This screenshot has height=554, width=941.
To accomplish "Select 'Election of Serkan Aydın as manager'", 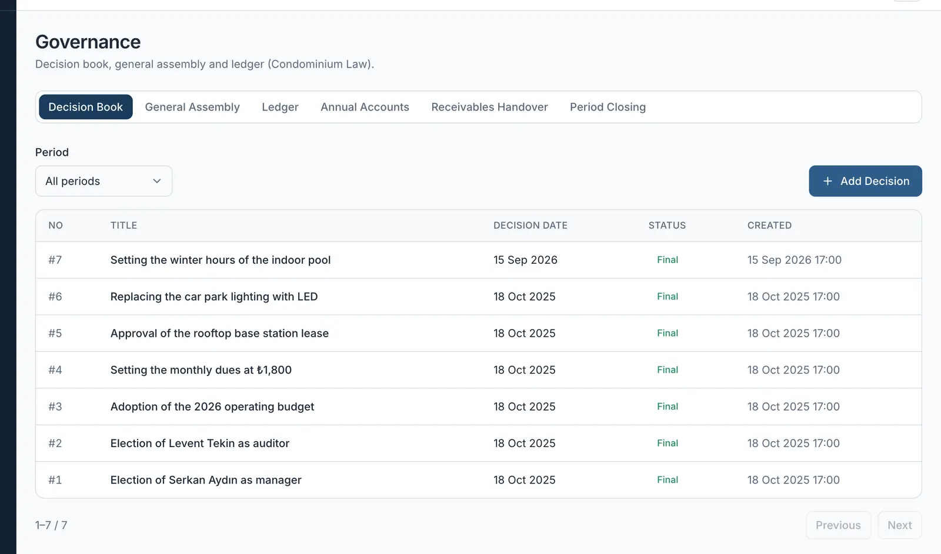I will pos(206,480).
